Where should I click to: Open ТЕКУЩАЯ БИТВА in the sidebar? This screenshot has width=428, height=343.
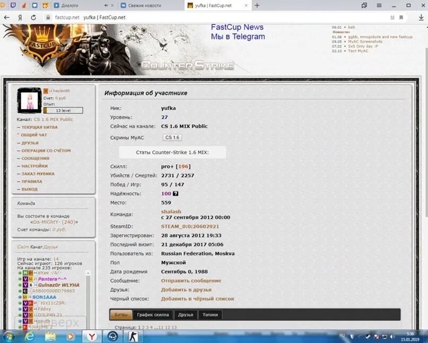(39, 127)
